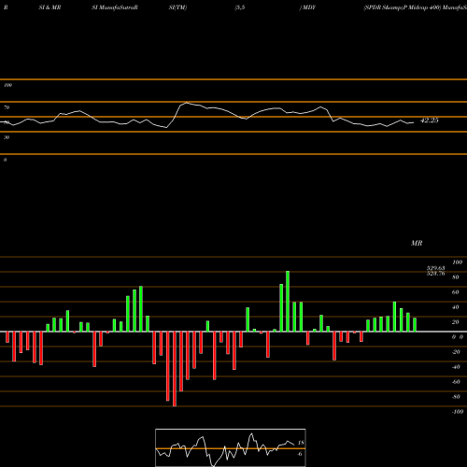The image size is (467, 467).
Task: Click the RSI value label 42.25
Action: click(x=430, y=120)
